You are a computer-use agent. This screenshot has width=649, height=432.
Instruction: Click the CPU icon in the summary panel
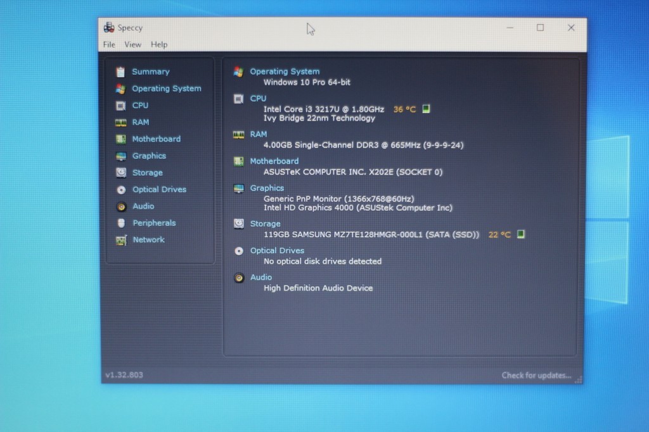(238, 99)
